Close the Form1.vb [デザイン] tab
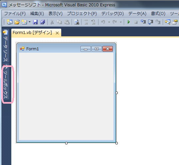This screenshot has width=179, height=165. 57,33
